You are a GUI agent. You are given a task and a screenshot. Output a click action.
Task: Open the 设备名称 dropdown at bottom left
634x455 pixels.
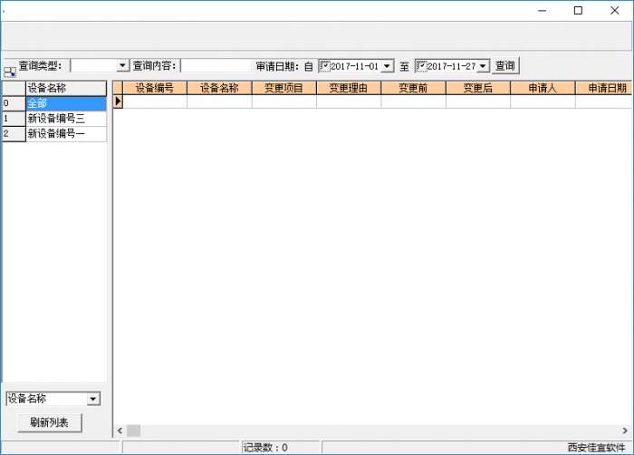click(x=93, y=399)
